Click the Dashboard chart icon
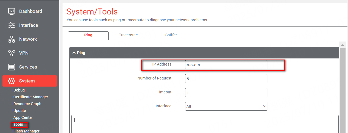Screen dimensions: 348x133 12,11
